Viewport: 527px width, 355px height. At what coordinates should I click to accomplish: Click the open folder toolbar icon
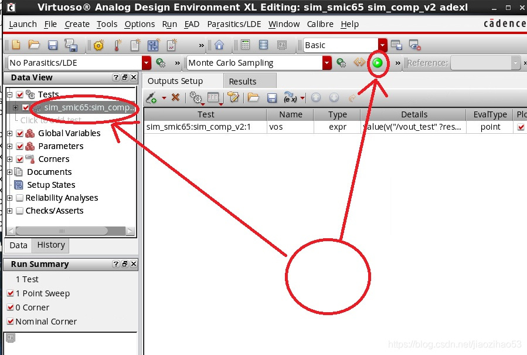34,45
